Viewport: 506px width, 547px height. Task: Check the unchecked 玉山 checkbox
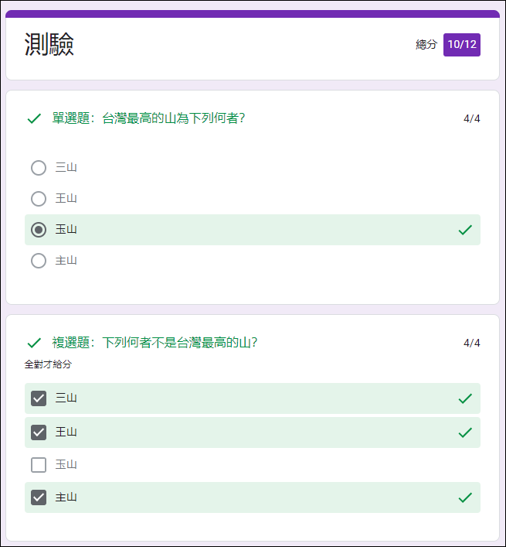point(39,465)
